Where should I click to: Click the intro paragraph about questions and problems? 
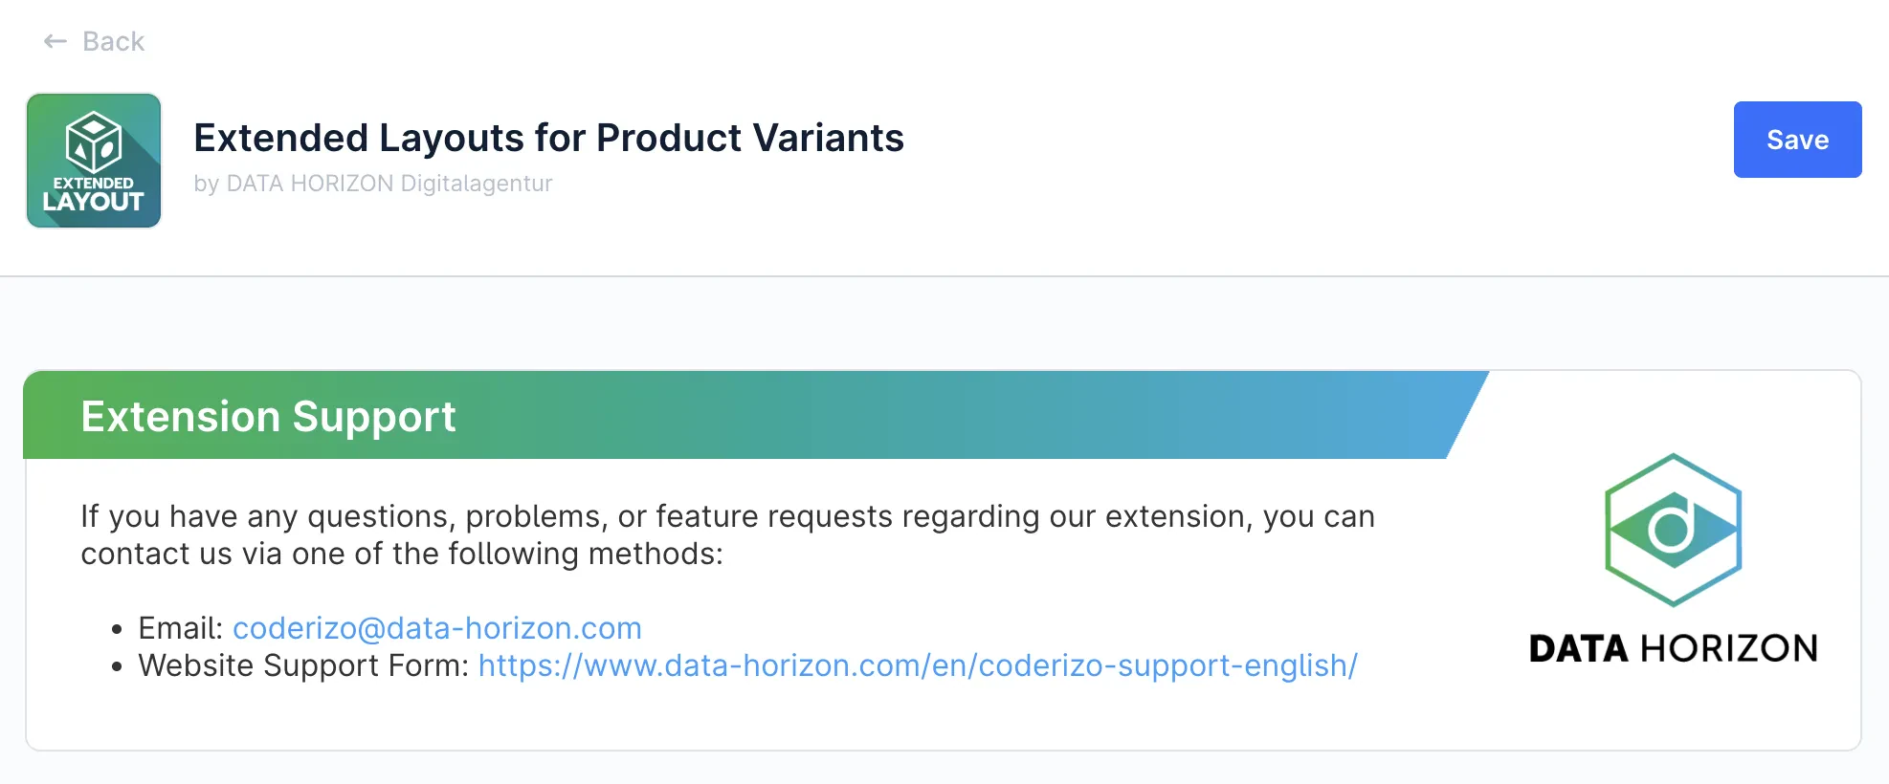[x=727, y=534]
